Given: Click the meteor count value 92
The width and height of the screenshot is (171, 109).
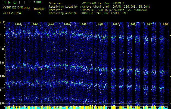Looking at the screenshot, I should 40,13.
